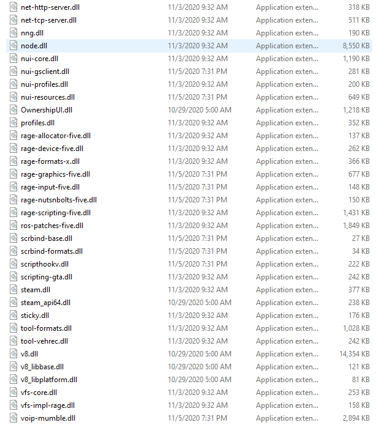Click the scripthookv.dll file icon
This screenshot has width=379, height=428.
pyautogui.click(x=13, y=264)
